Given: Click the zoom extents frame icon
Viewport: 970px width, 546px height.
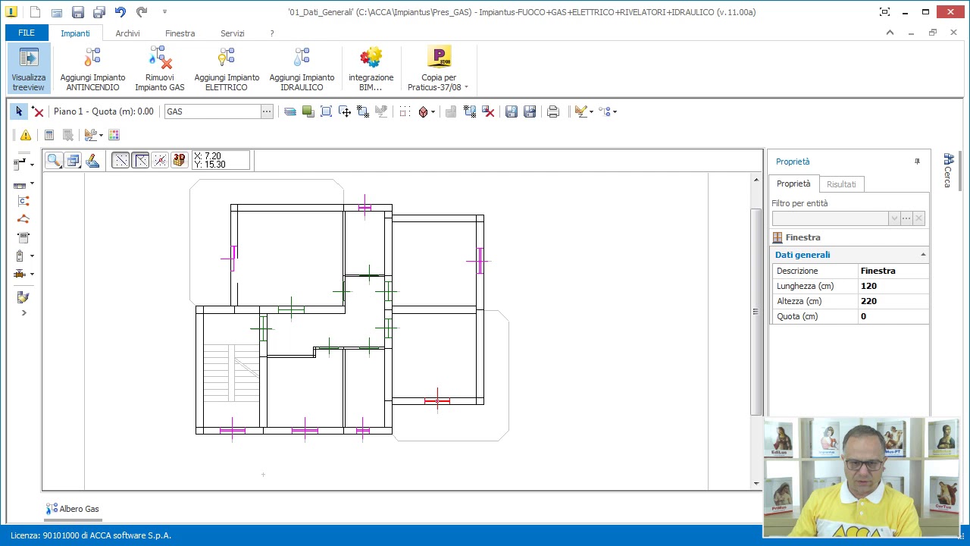Looking at the screenshot, I should pos(326,111).
